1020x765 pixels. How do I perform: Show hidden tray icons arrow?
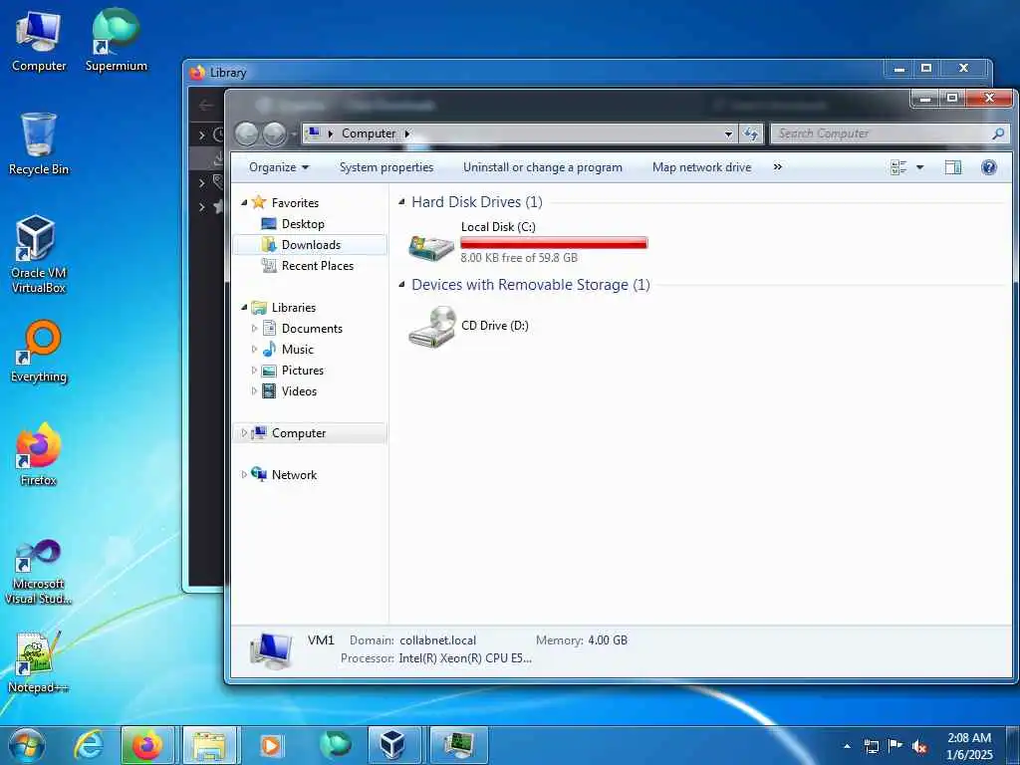(847, 746)
